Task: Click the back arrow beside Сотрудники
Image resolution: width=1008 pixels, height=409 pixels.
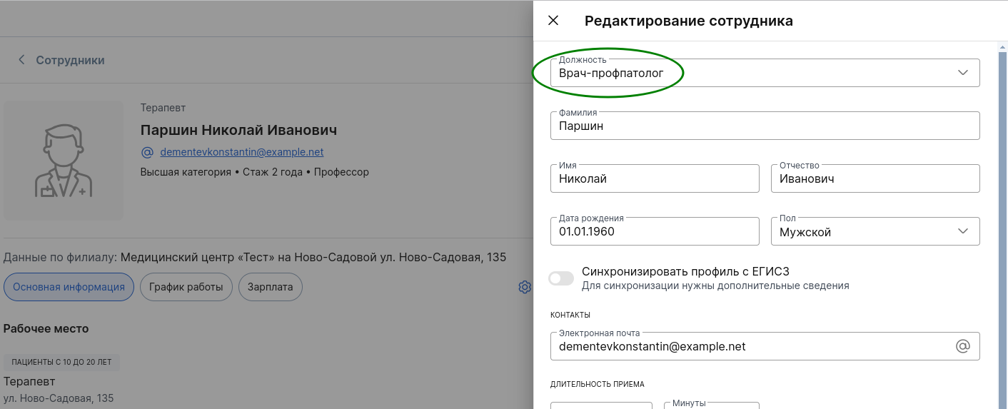Action: tap(21, 60)
